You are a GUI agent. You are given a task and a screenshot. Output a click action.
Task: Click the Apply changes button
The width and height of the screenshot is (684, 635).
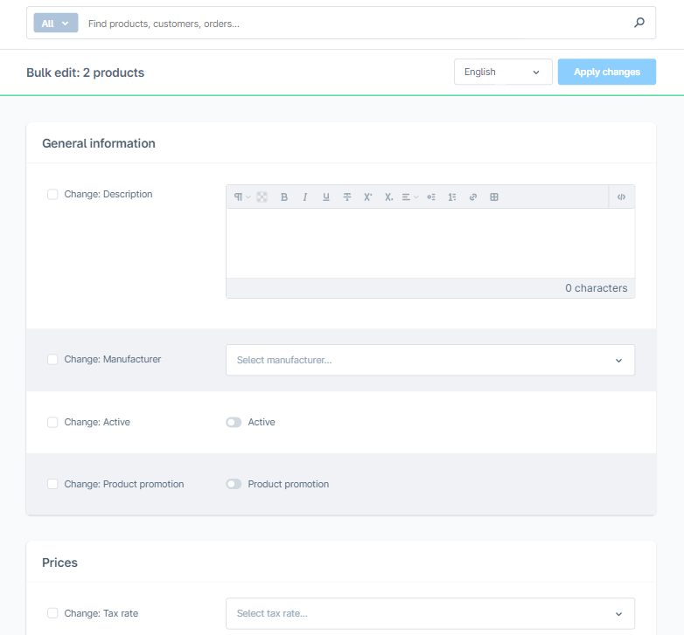click(x=606, y=72)
